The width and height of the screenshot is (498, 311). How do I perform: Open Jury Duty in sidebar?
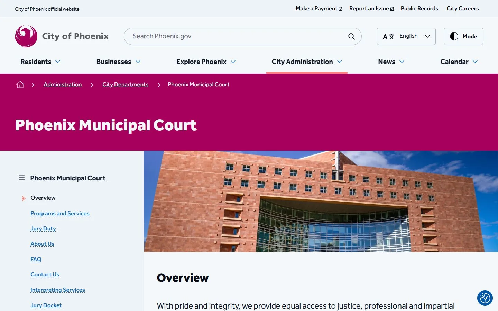point(43,229)
